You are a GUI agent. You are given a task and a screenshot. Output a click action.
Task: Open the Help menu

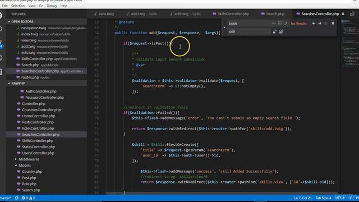click(64, 6)
